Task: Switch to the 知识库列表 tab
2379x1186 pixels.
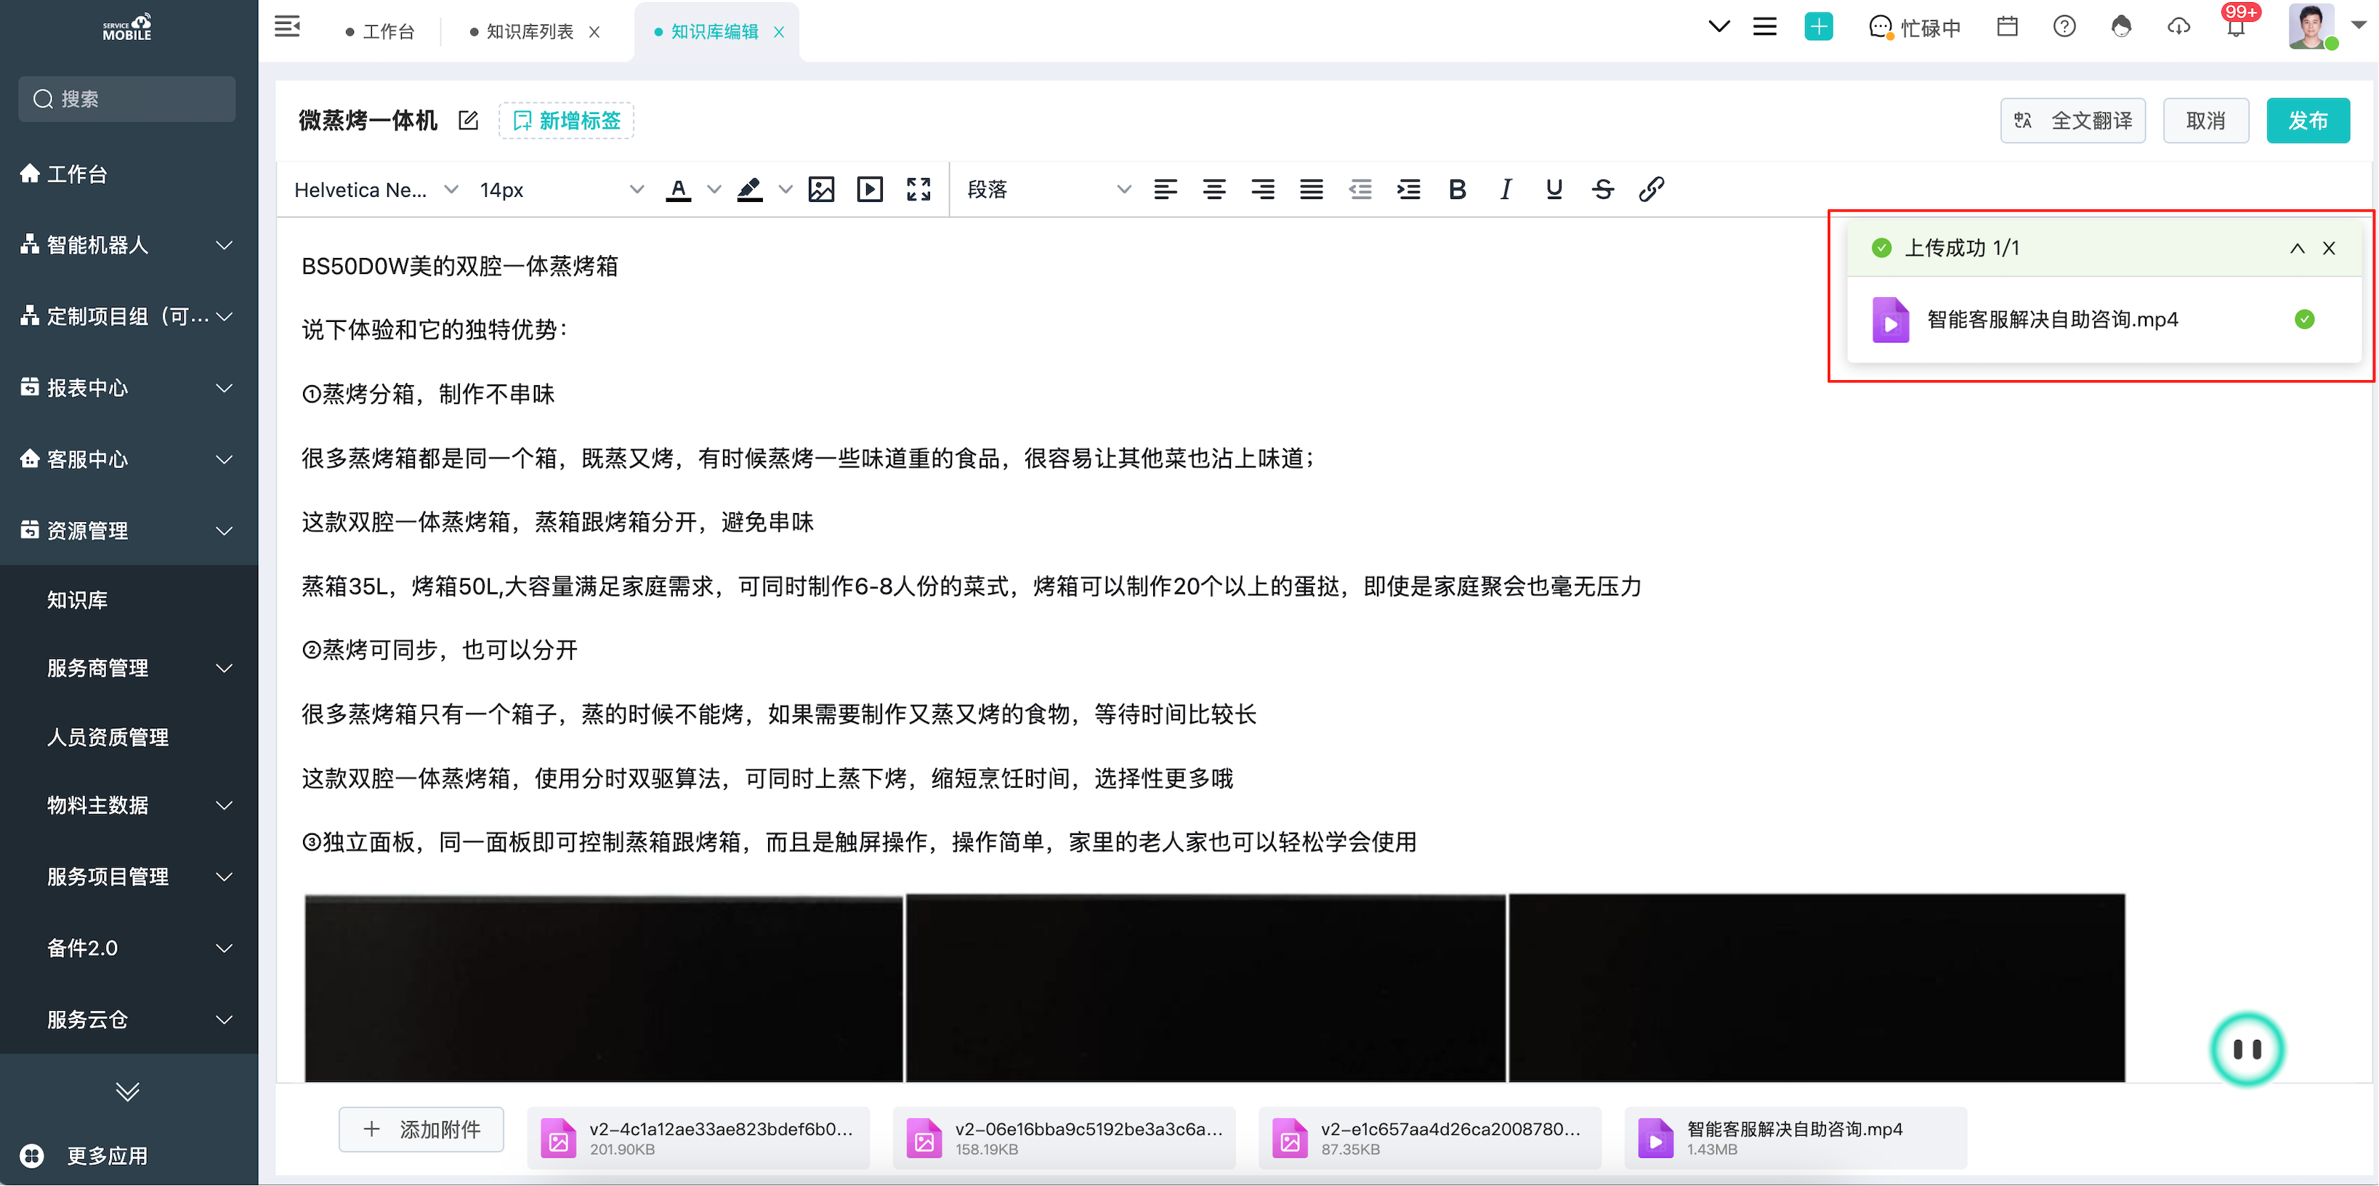Action: pos(529,31)
